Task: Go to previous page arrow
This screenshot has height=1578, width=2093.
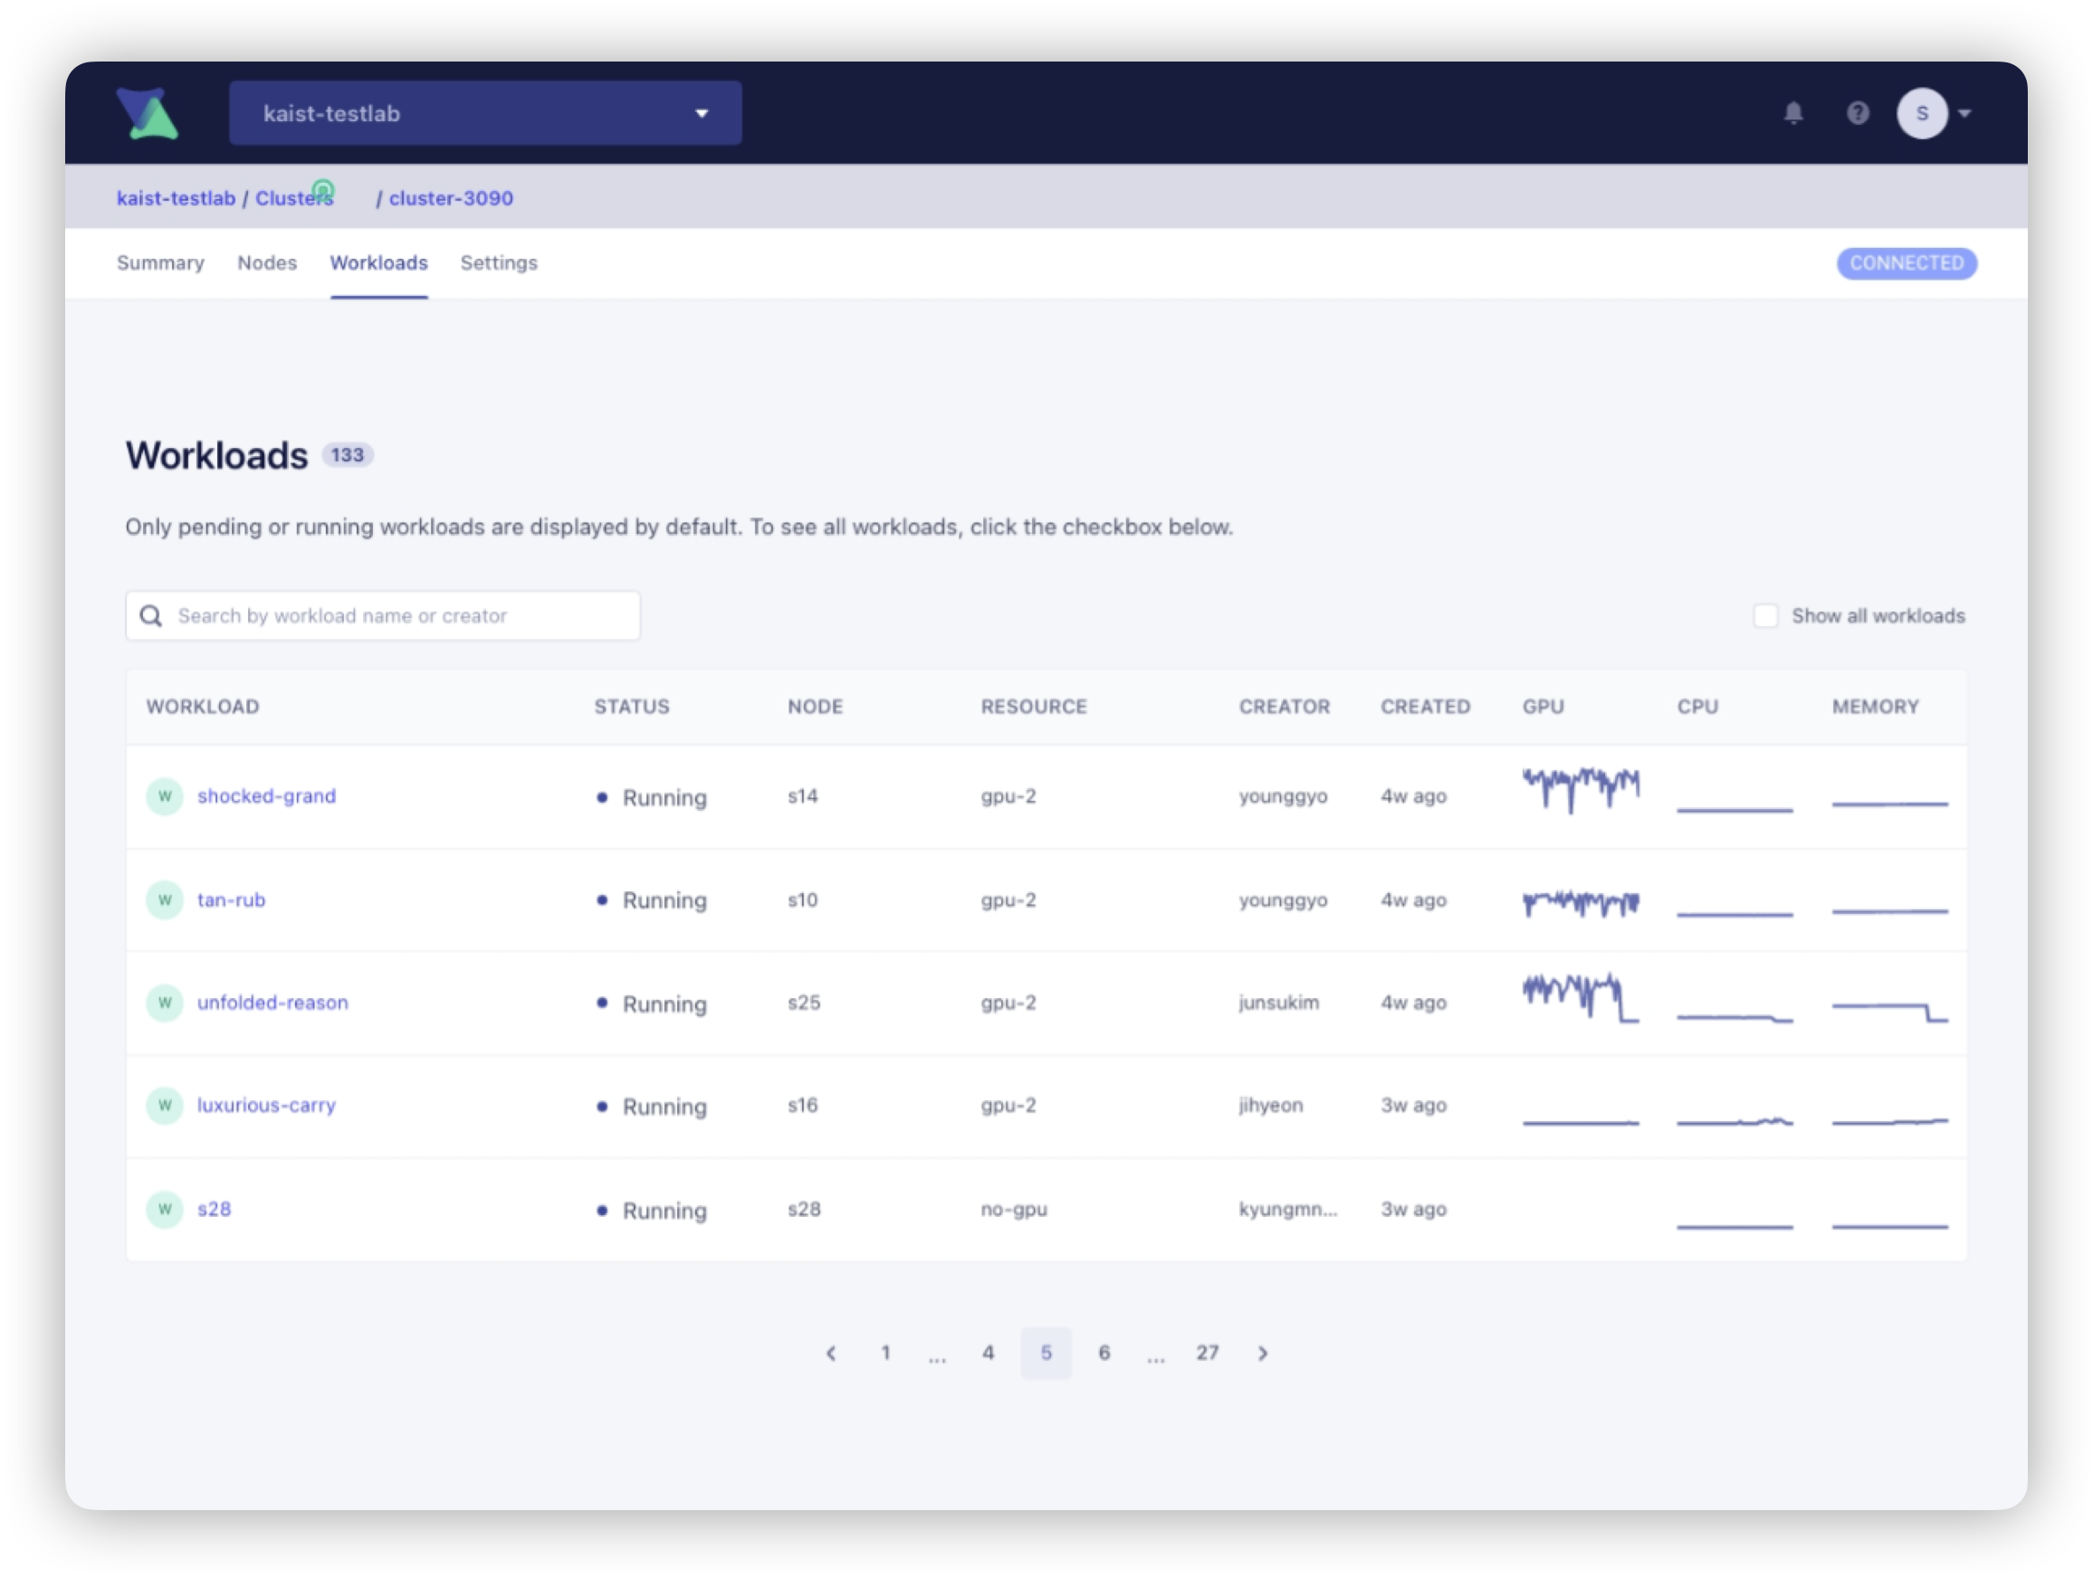Action: coord(831,1353)
